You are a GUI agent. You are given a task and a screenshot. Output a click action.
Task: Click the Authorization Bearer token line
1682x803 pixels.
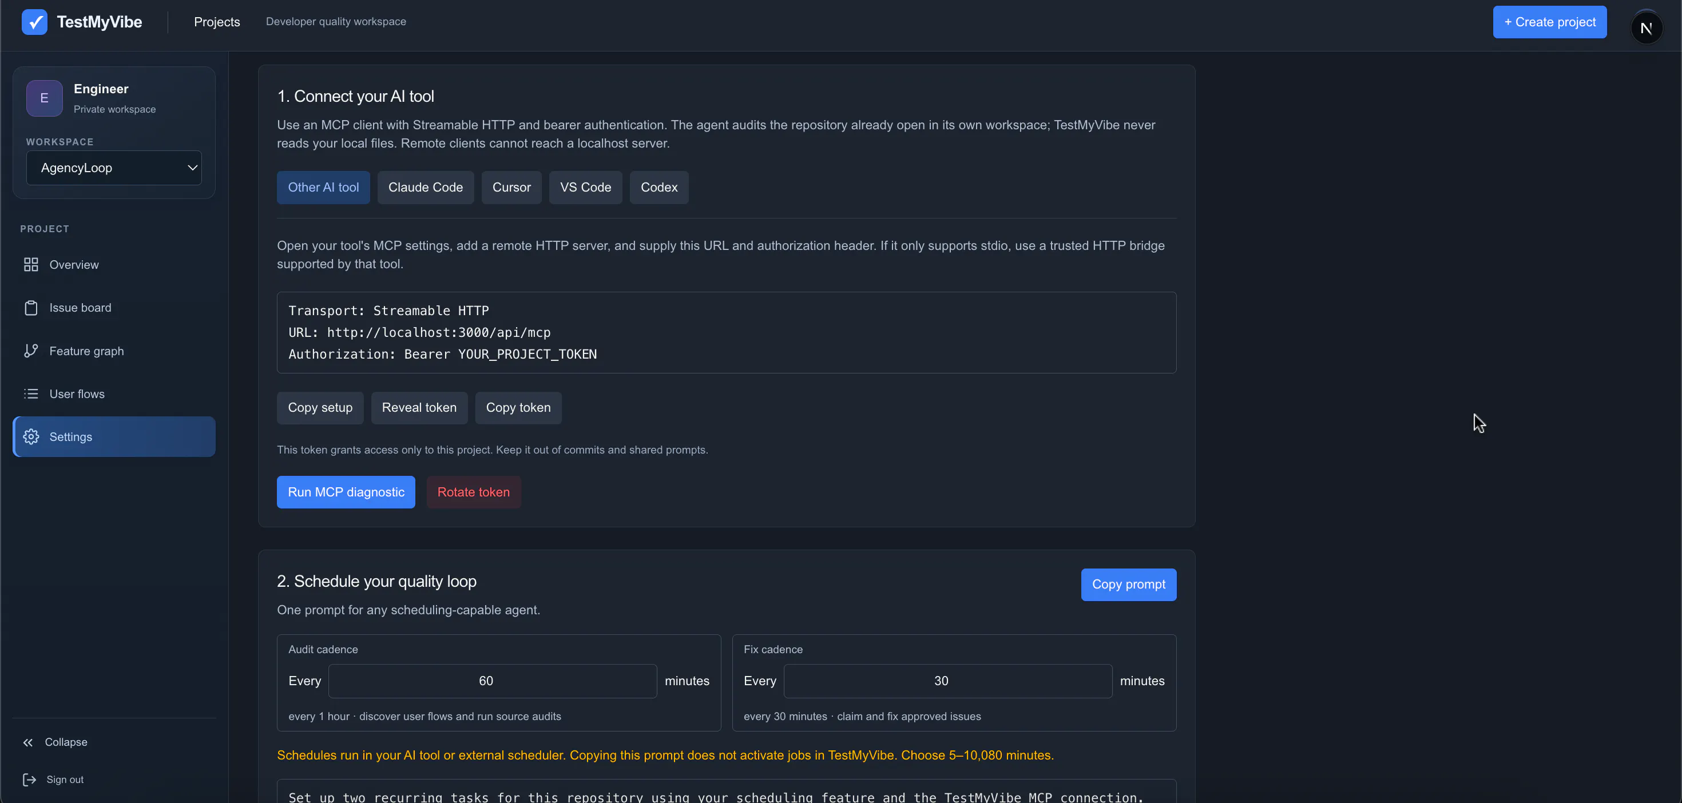pyautogui.click(x=443, y=354)
